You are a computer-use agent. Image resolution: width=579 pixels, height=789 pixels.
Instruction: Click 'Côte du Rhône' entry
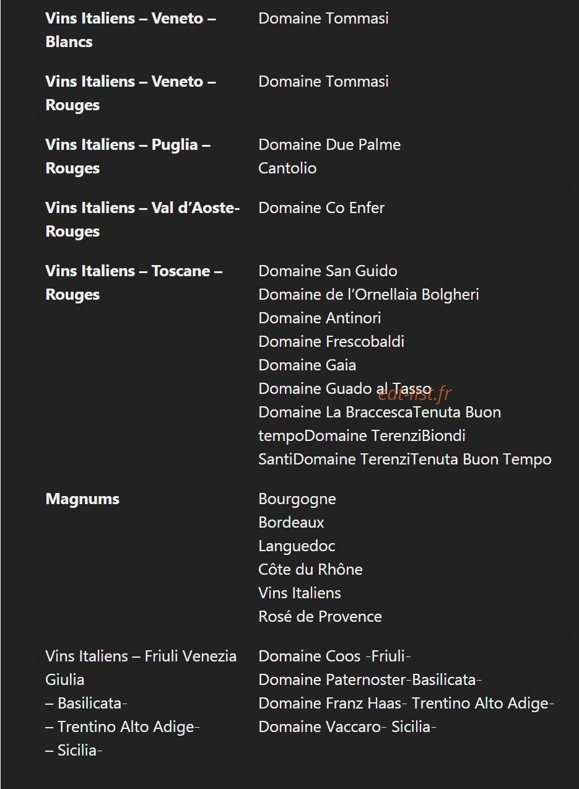pyautogui.click(x=310, y=570)
